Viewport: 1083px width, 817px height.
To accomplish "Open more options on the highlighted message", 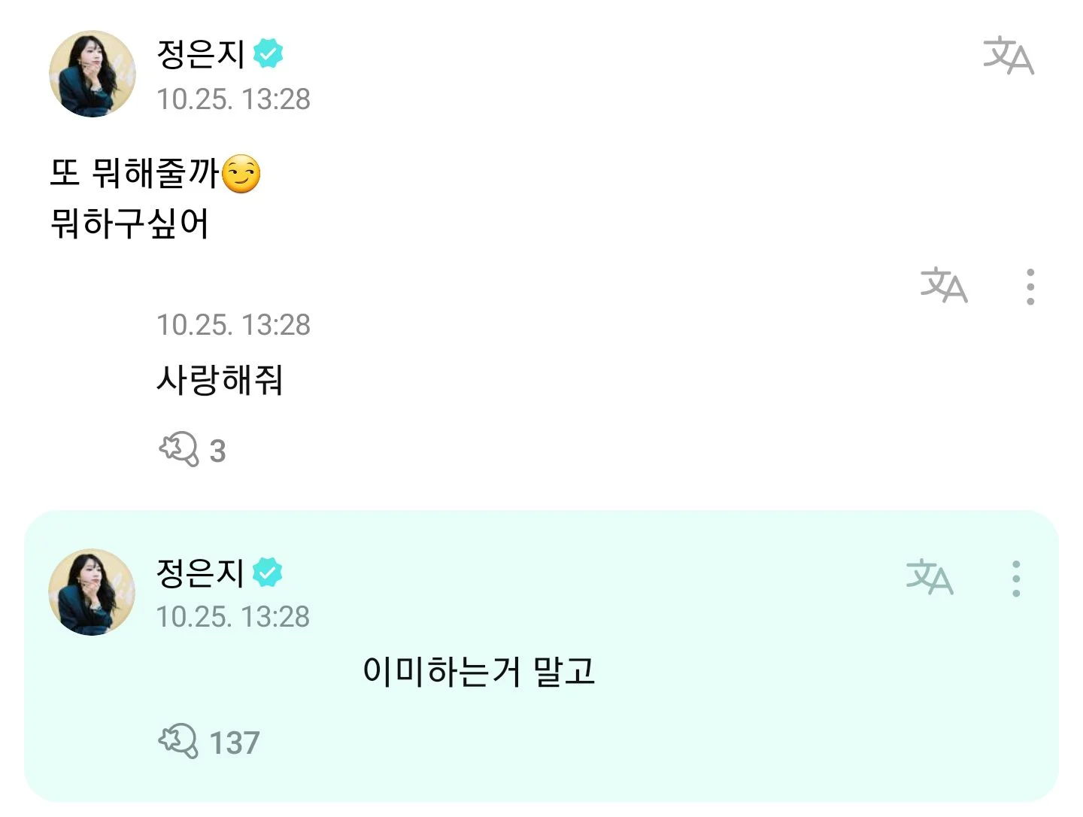I will (x=1017, y=579).
